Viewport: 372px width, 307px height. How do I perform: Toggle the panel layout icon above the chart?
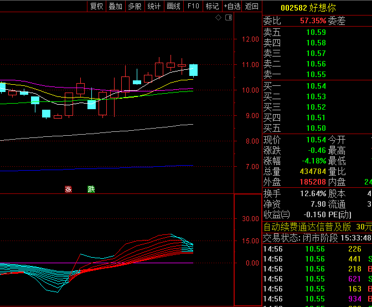(228, 18)
